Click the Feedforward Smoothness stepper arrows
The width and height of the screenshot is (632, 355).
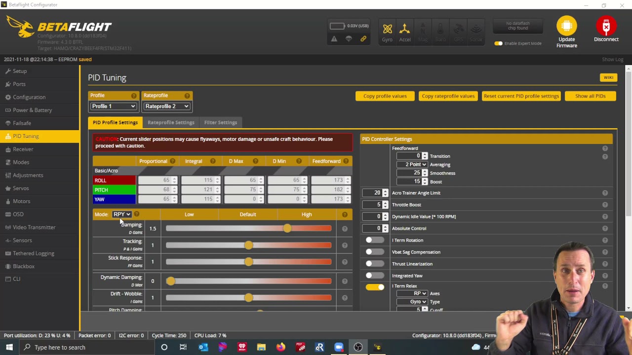pos(425,173)
